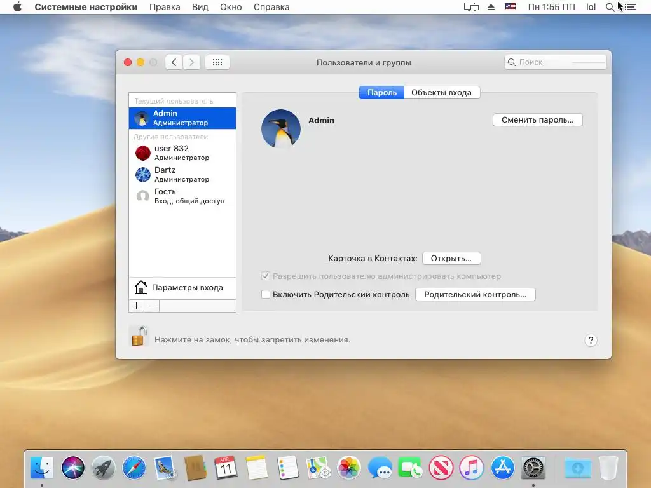Open Reminders app in the Dock
651x488 pixels.
(x=287, y=468)
